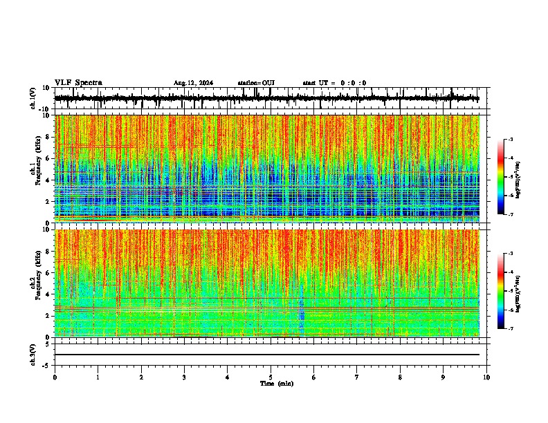
Task: Click the time axis tick label "1"
Action: click(98, 377)
